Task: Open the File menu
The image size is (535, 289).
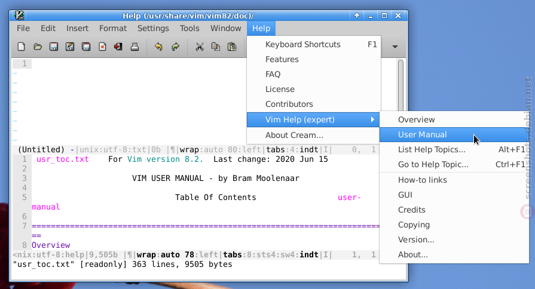Action: (23, 28)
